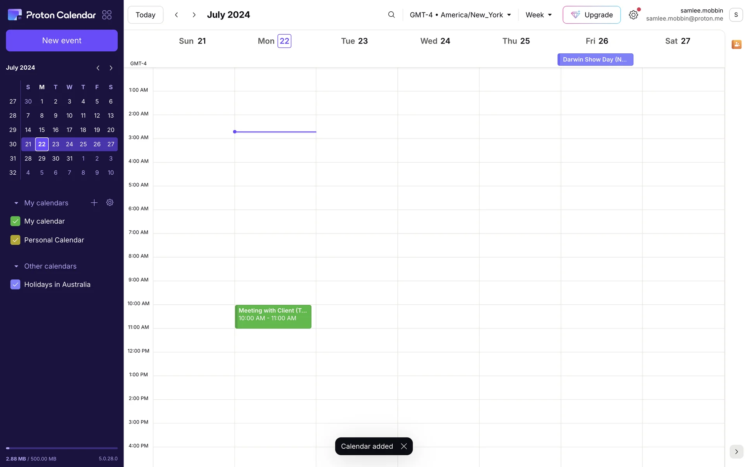
Task: Open the samlee.mobbin account menu
Action: point(736,15)
